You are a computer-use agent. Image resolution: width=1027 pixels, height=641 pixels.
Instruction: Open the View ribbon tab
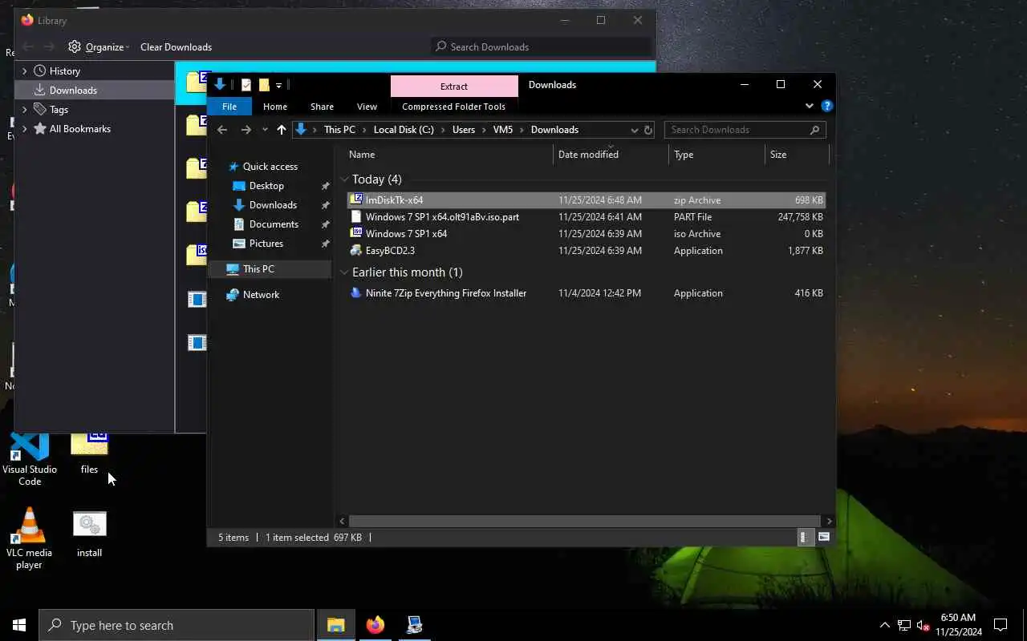pos(367,107)
